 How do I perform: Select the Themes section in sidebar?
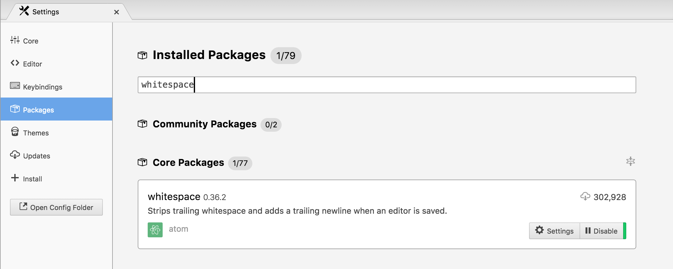pyautogui.click(x=56, y=133)
